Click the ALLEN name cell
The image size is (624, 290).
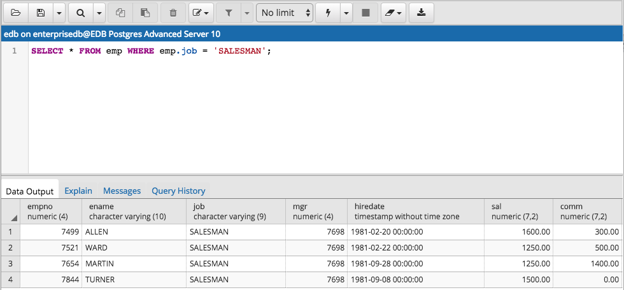[134, 232]
